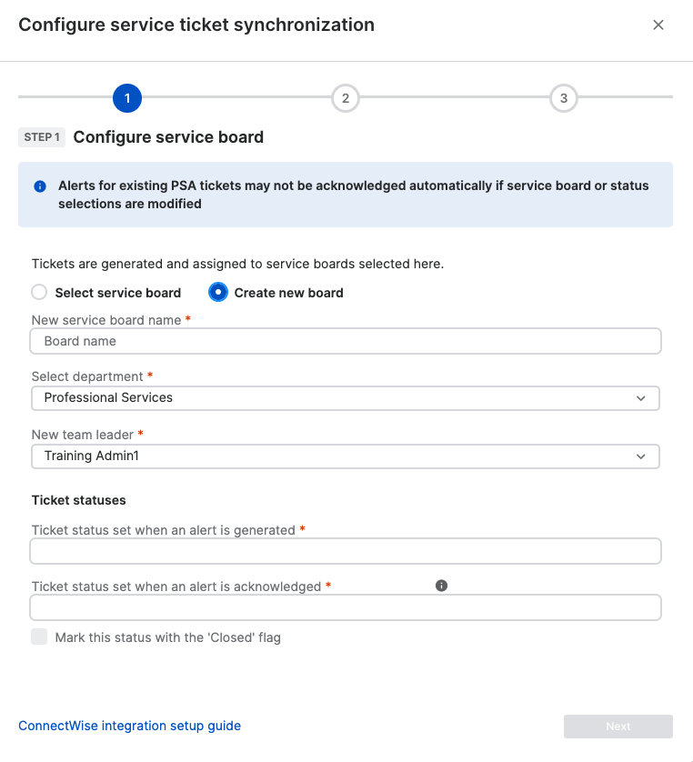693x762 pixels.
Task: Open ConnectWise integration setup guide link
Action: (x=129, y=726)
